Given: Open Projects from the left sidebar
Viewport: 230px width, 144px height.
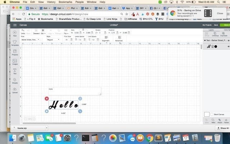Looking at the screenshot, I should point(15,53).
